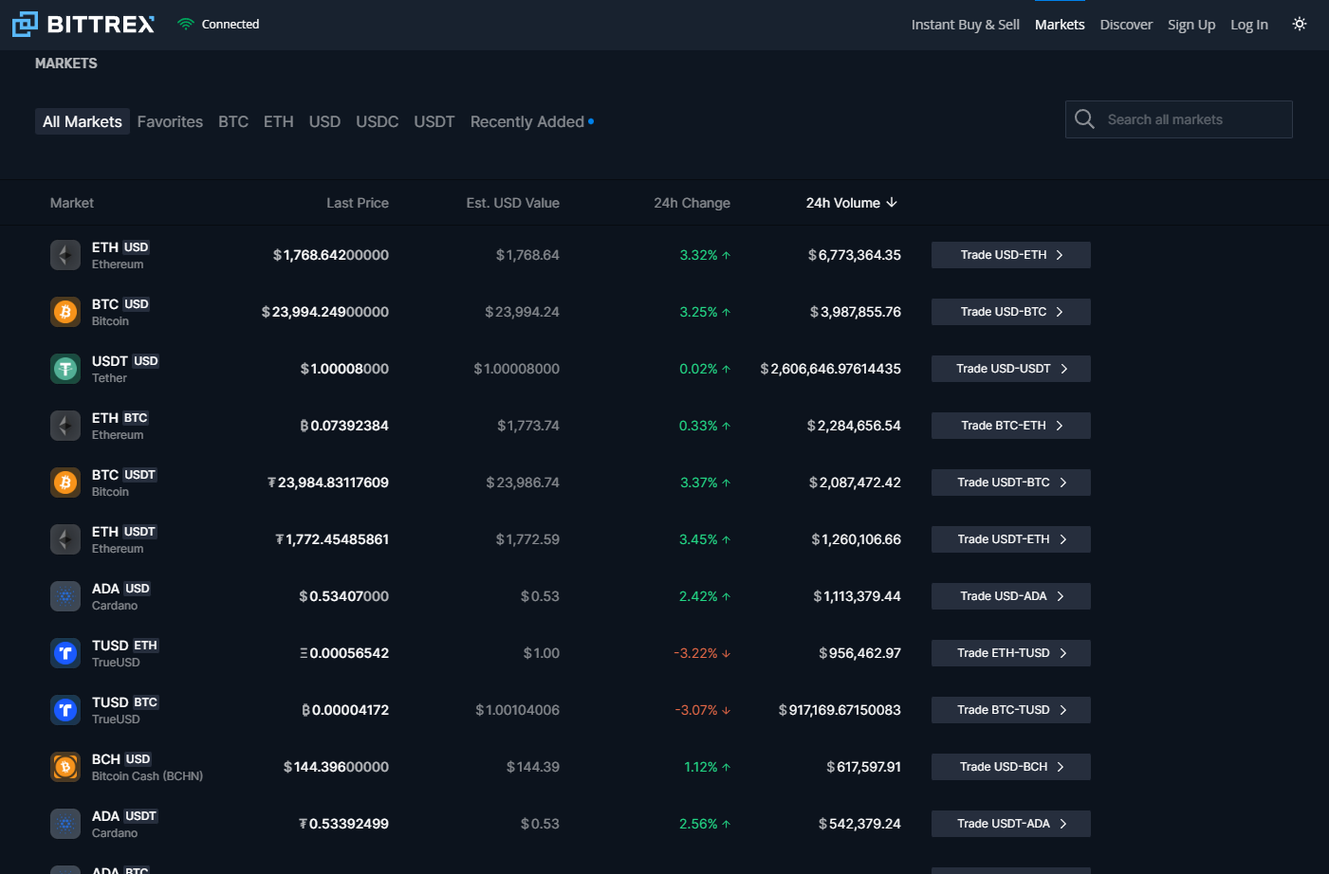
Task: Click last price $23,994.24900000
Action: [x=325, y=312]
